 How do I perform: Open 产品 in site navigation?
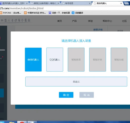click(x=74, y=21)
